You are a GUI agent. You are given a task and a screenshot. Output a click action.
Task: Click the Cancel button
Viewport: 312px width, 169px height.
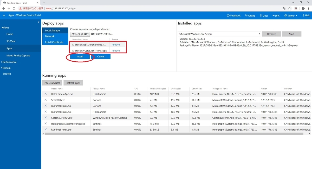click(x=101, y=56)
